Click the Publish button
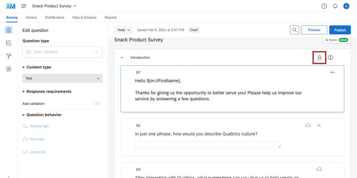Viewport: 357px width, 178px height. pos(340,30)
